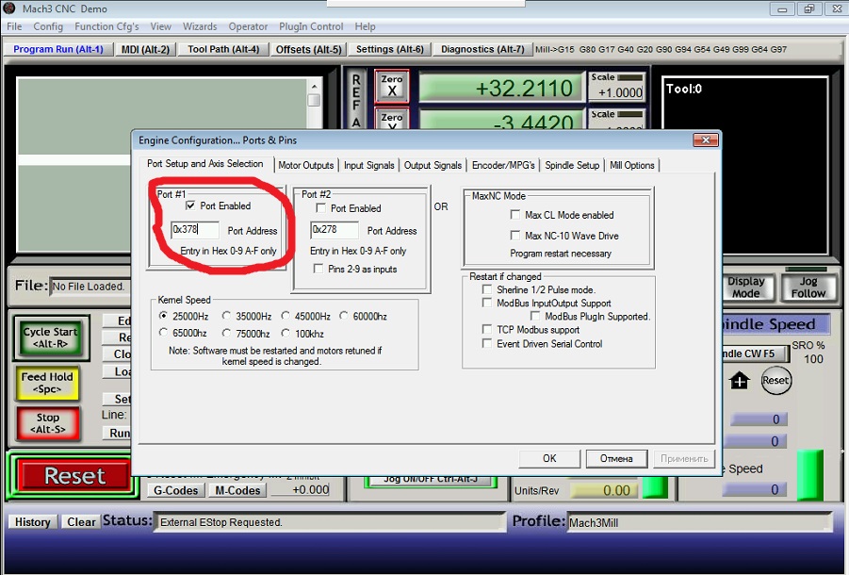The height and width of the screenshot is (575, 849).
Task: Click the History button
Action: point(32,522)
